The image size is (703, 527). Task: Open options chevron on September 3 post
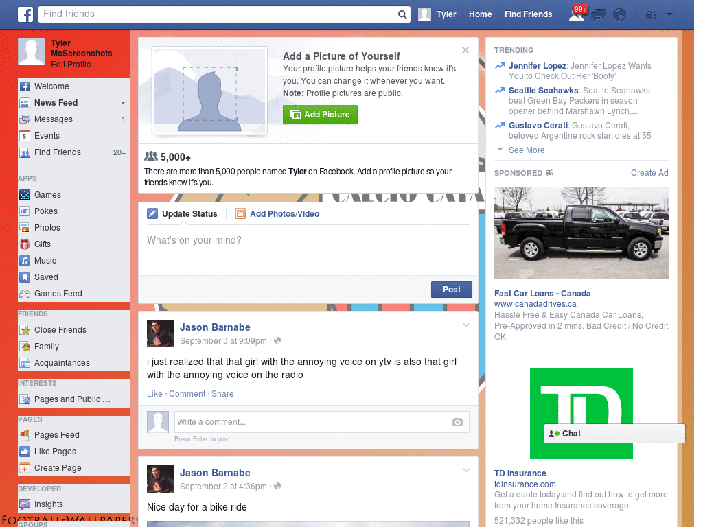pyautogui.click(x=466, y=325)
